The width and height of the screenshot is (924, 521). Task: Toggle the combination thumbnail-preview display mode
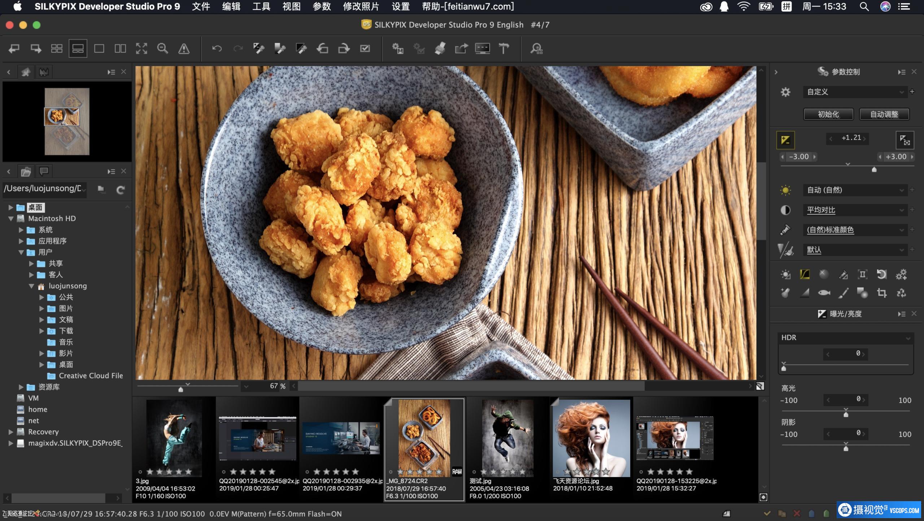[78, 48]
